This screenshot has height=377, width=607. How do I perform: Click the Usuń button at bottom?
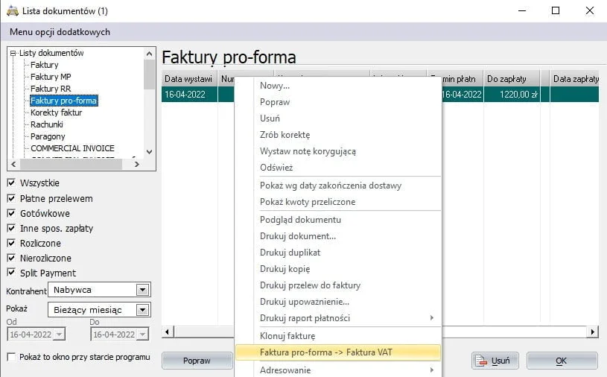pyautogui.click(x=495, y=361)
